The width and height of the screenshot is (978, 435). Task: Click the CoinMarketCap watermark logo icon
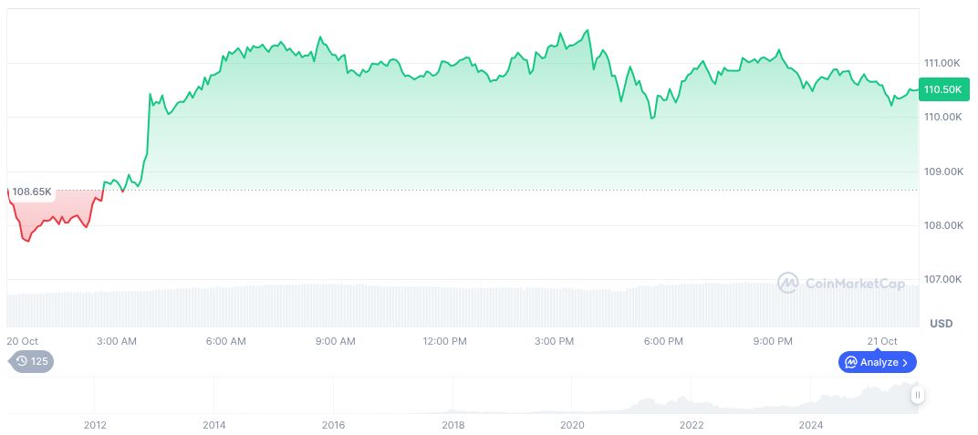click(788, 284)
